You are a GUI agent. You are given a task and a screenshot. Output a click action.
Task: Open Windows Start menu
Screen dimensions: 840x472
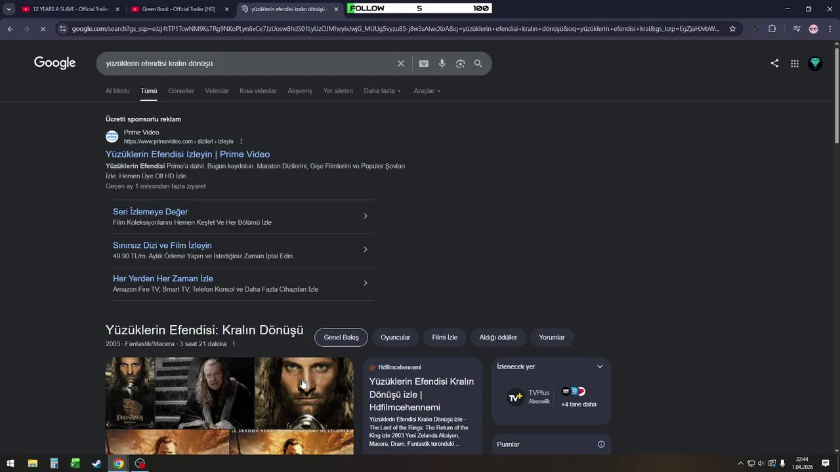pos(10,463)
